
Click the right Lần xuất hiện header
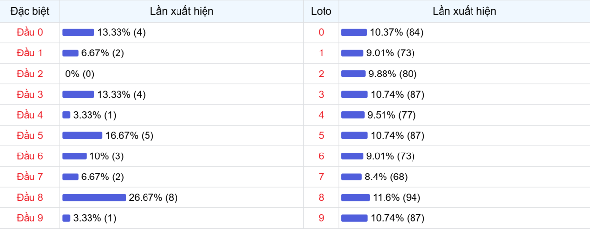pos(464,11)
